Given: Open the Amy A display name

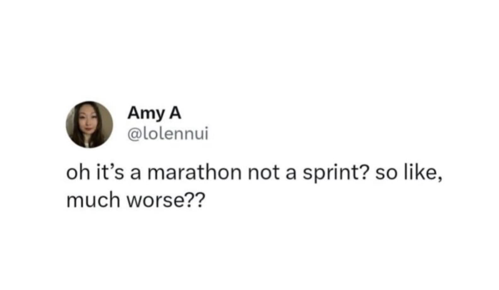Looking at the screenshot, I should [154, 114].
